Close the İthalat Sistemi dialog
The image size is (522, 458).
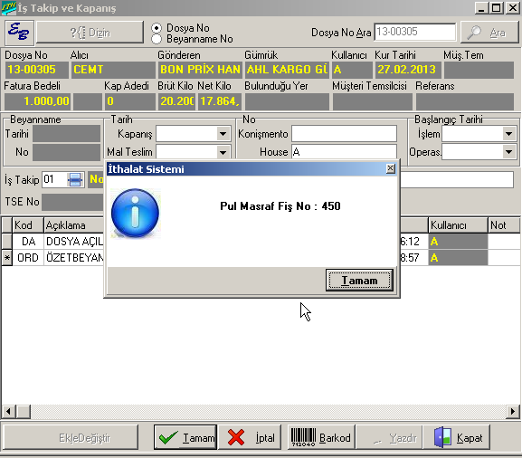[391, 168]
